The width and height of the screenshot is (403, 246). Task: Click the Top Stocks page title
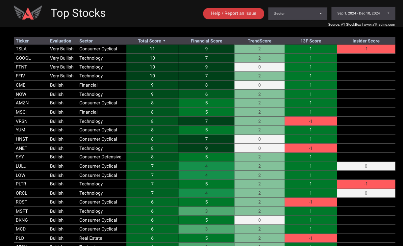pos(78,13)
